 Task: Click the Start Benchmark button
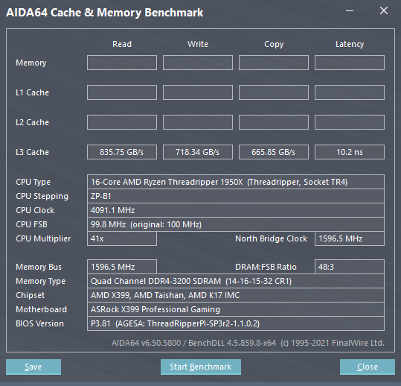[x=201, y=367]
